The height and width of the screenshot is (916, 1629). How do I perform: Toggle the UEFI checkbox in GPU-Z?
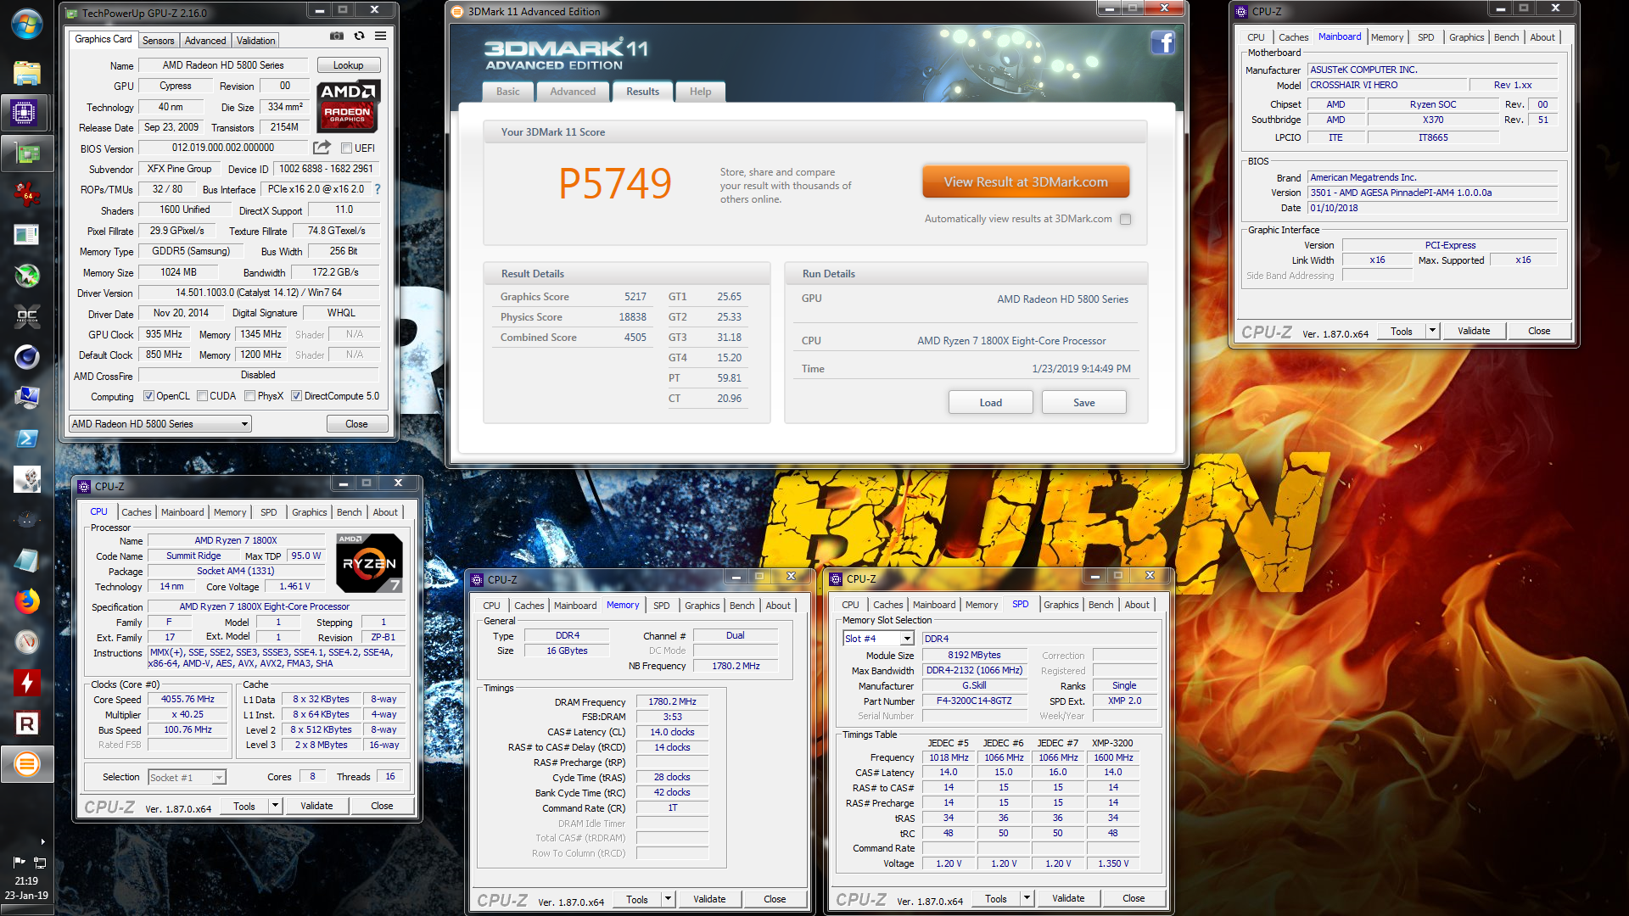coord(346,148)
